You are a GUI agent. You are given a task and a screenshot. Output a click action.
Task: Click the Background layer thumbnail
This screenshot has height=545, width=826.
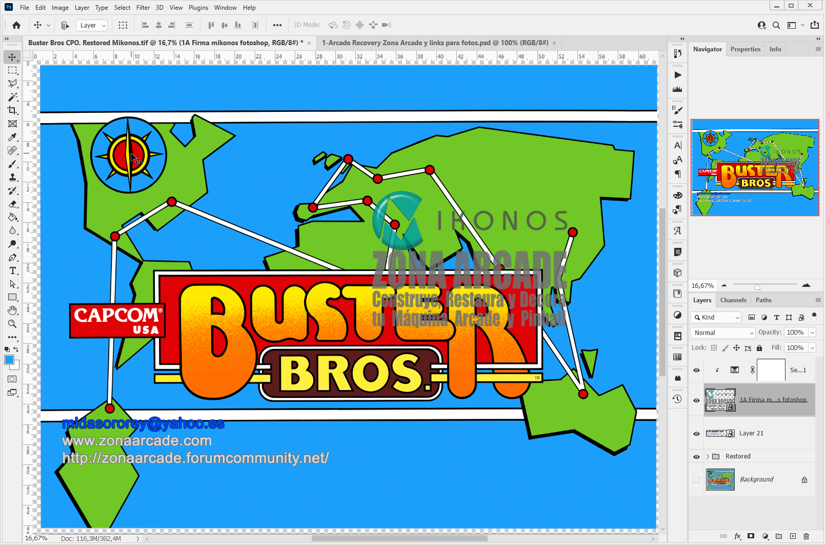point(720,479)
